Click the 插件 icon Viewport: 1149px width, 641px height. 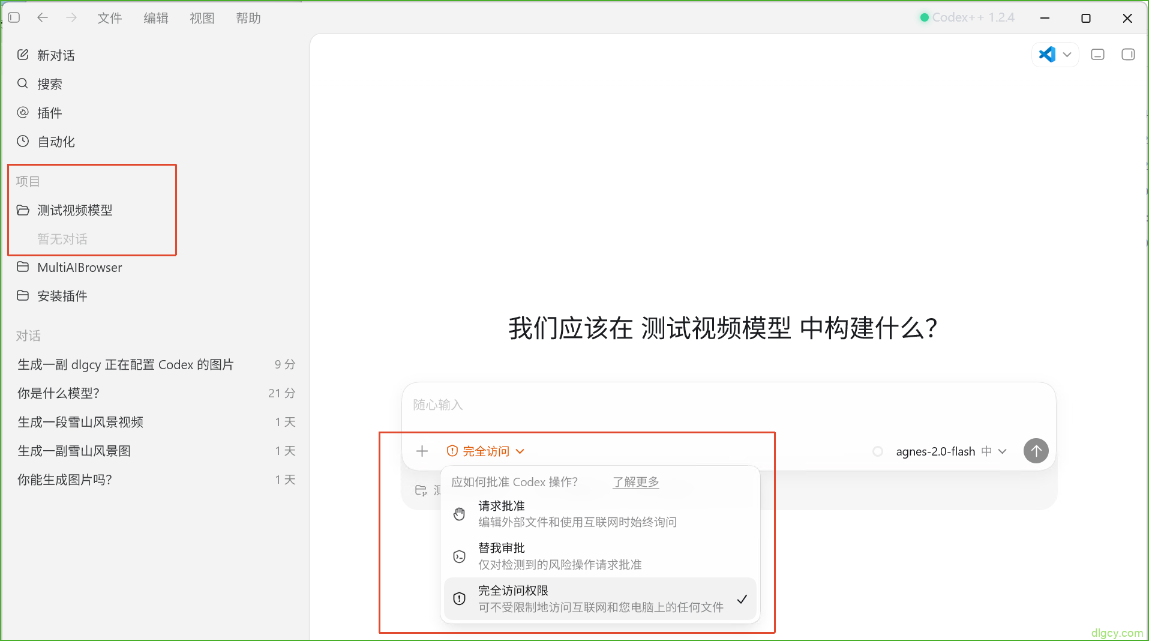[x=23, y=112]
